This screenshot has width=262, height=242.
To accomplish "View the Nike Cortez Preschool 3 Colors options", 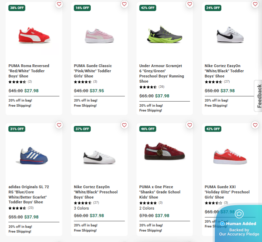I will (81, 208).
